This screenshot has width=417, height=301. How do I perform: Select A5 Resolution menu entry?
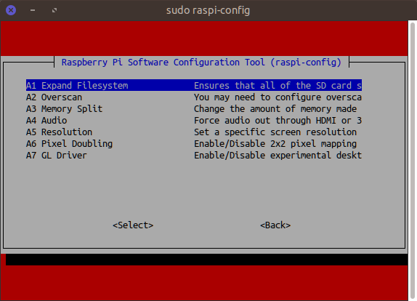pos(194,132)
